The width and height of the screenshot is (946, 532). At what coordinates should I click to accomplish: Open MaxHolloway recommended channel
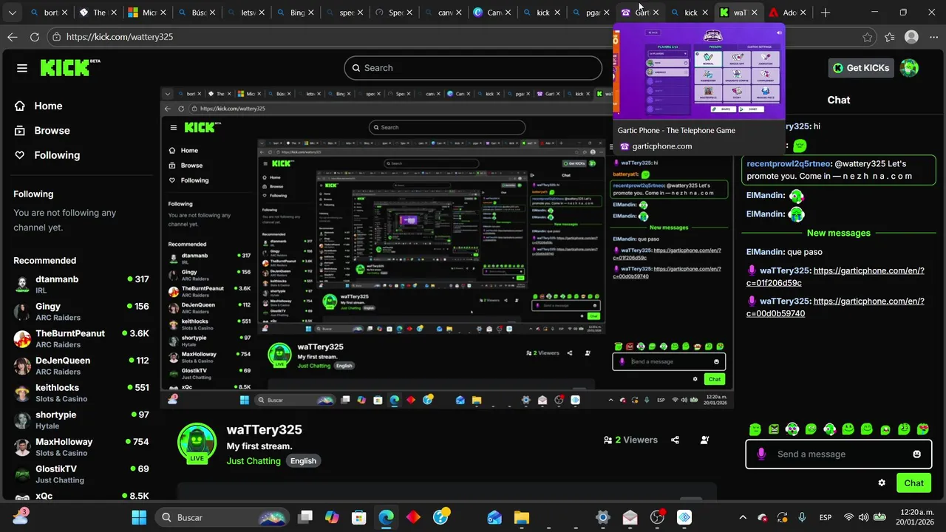pyautogui.click(x=81, y=447)
